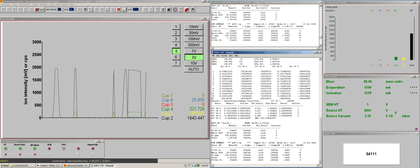Enable the Signal Only checkbox
This screenshot has width=420, height=168.
pyautogui.click(x=93, y=154)
